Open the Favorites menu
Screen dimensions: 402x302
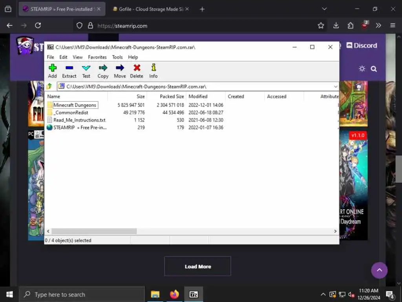[97, 57]
